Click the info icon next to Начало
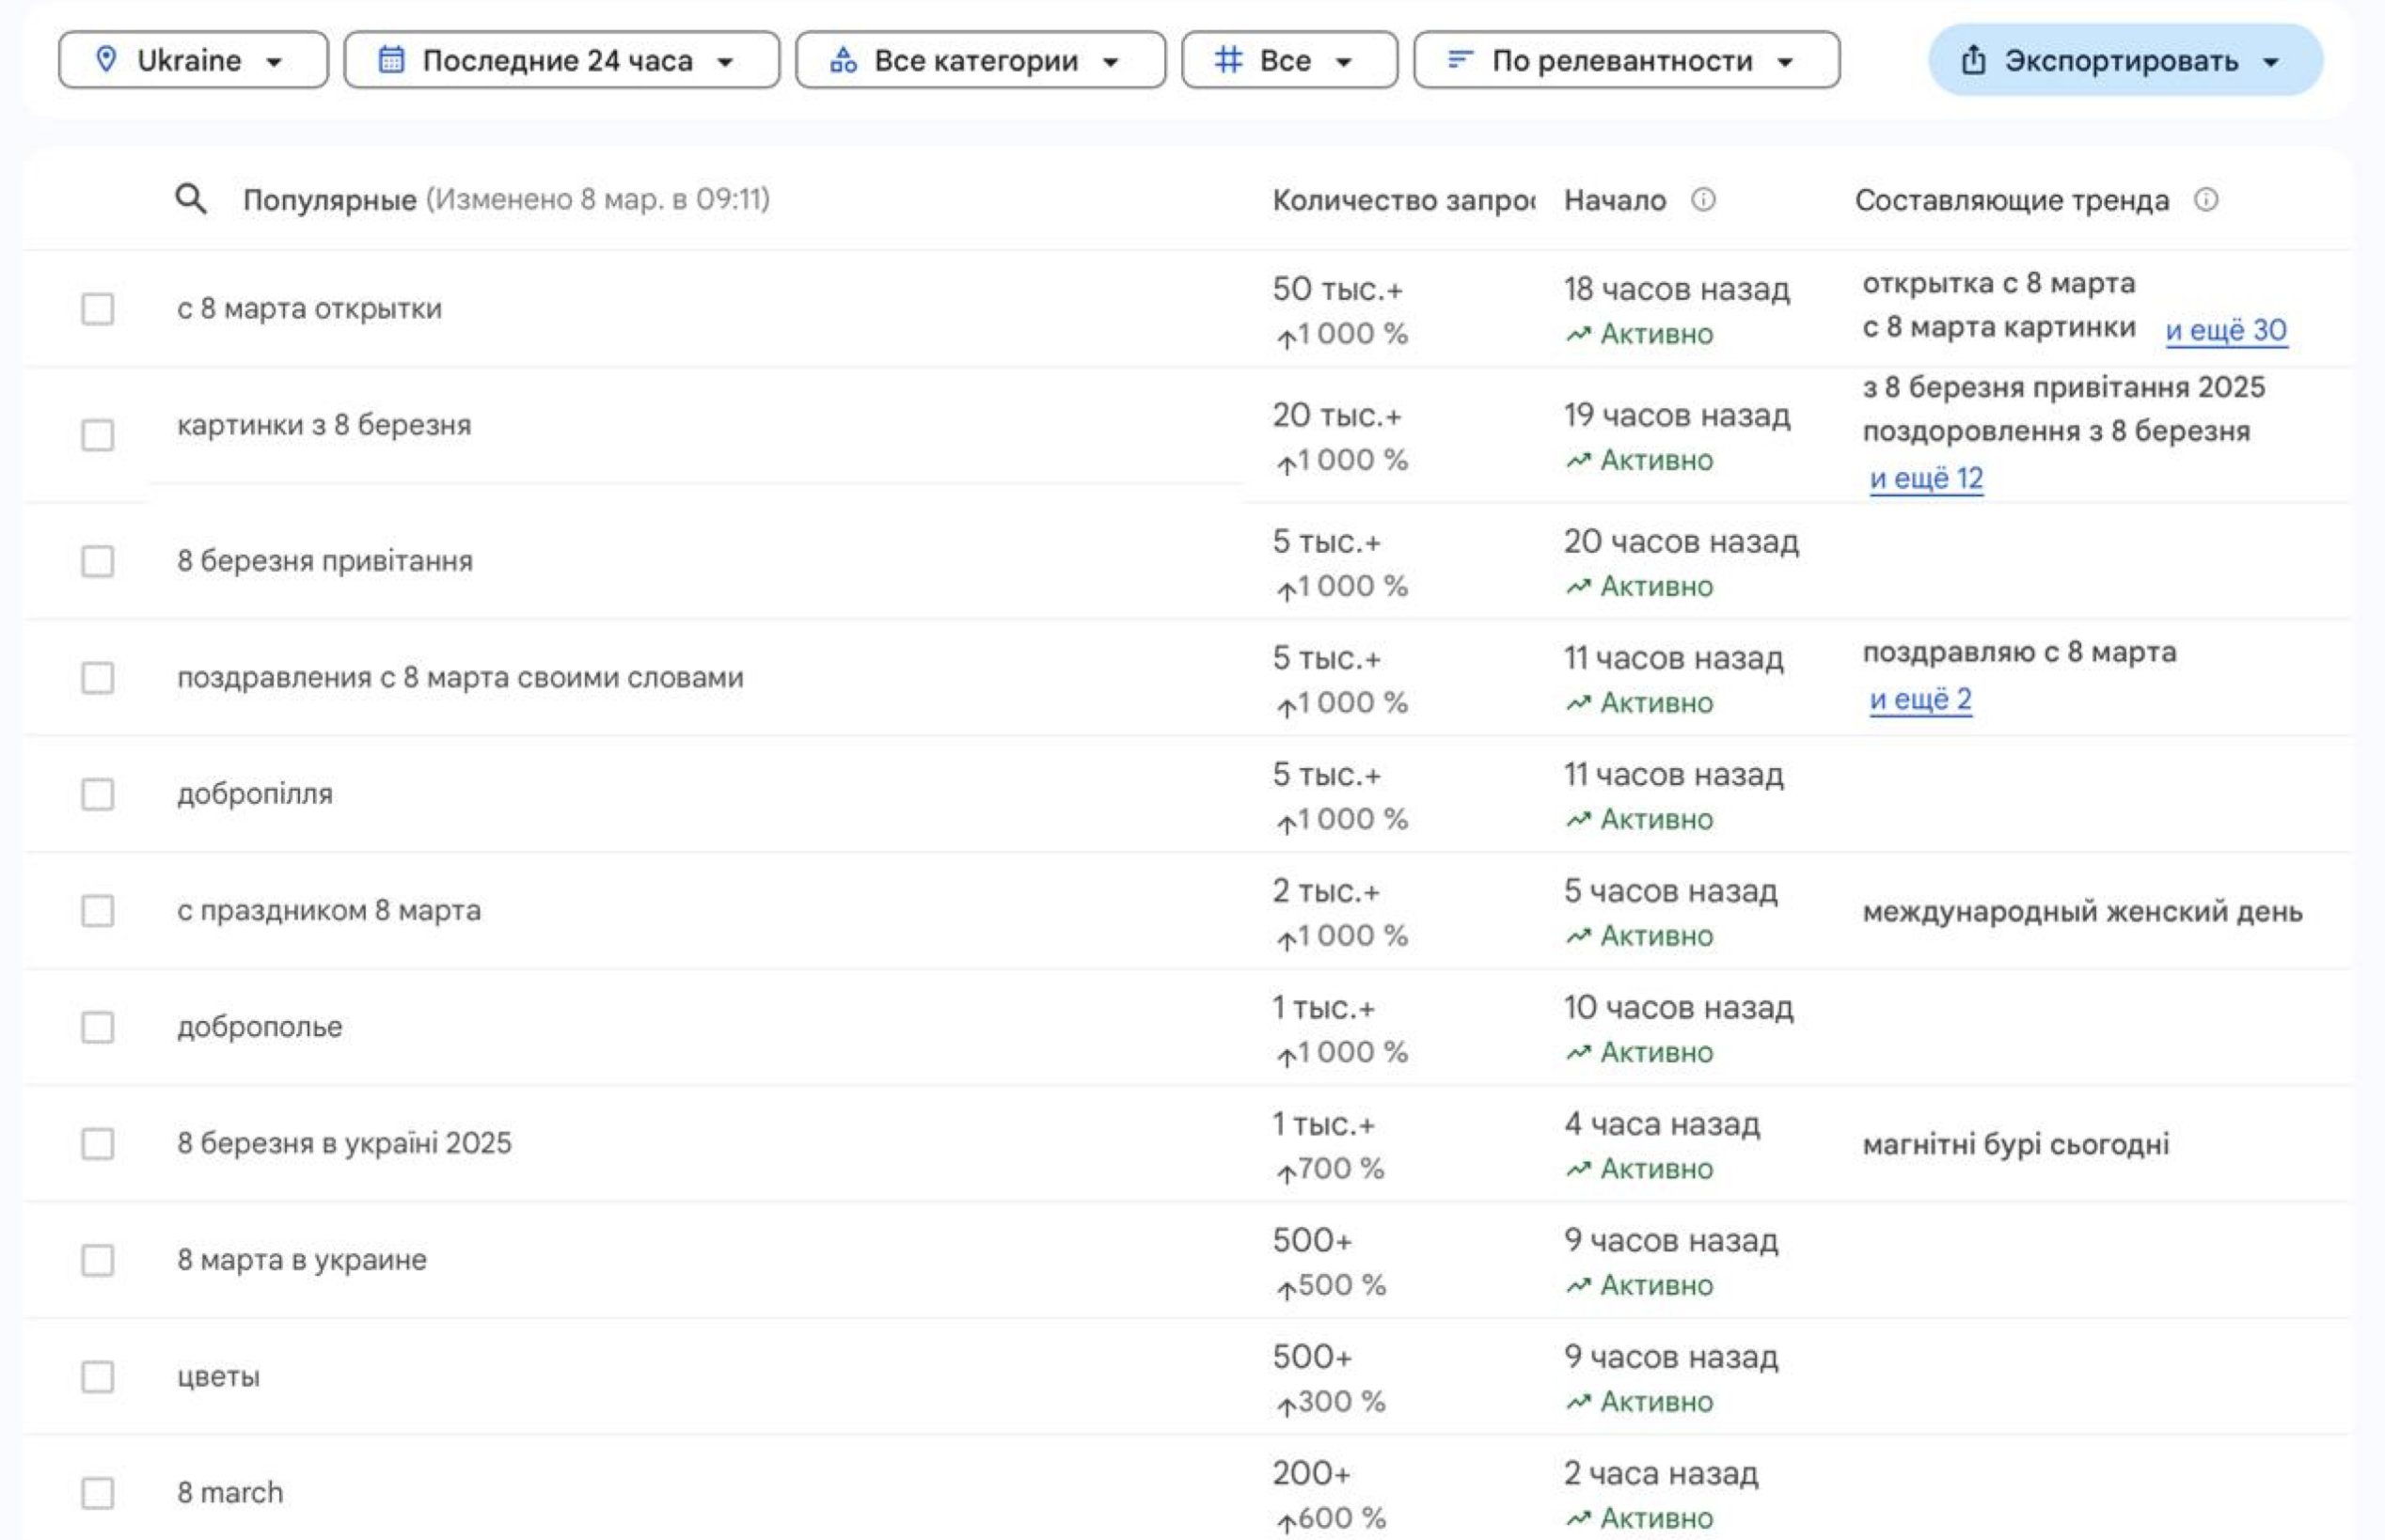2385x1540 pixels. 1703,200
